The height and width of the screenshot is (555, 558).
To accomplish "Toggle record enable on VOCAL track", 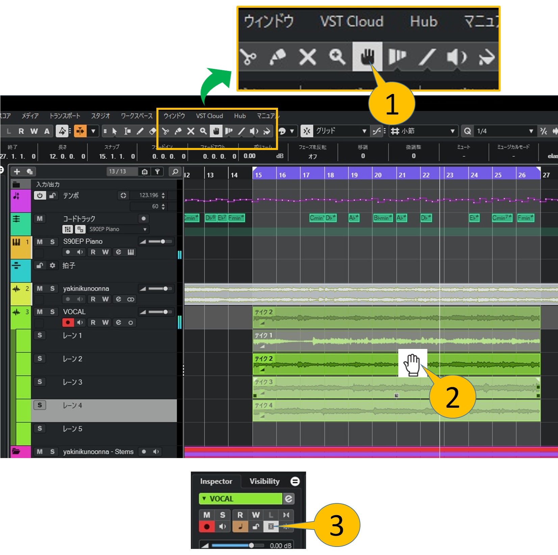I will [68, 323].
